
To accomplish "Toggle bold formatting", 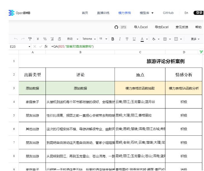I will pos(113,39).
